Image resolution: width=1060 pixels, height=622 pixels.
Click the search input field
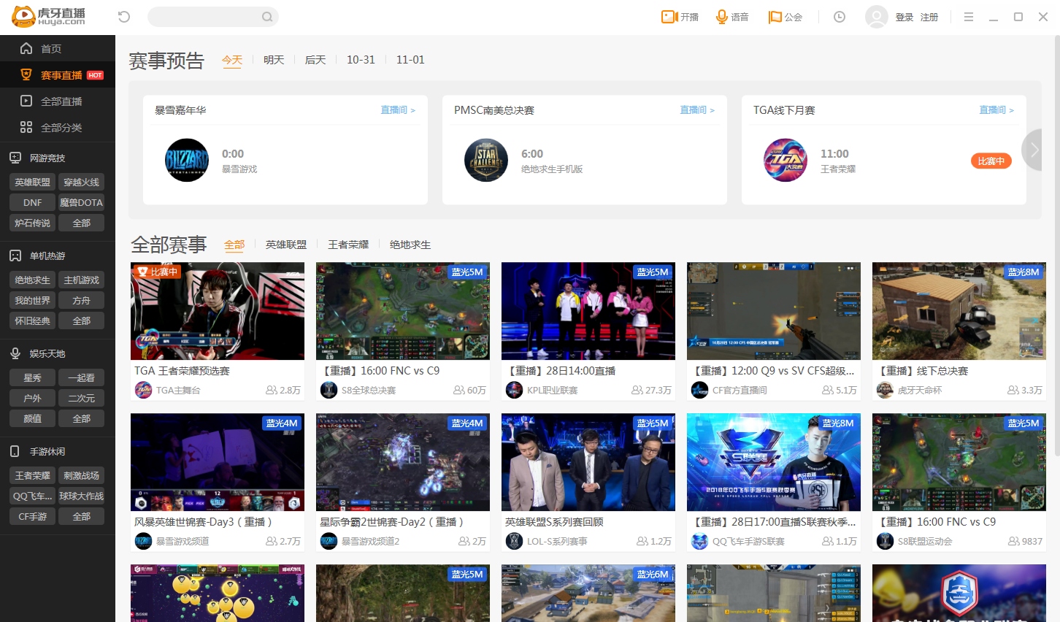(213, 17)
